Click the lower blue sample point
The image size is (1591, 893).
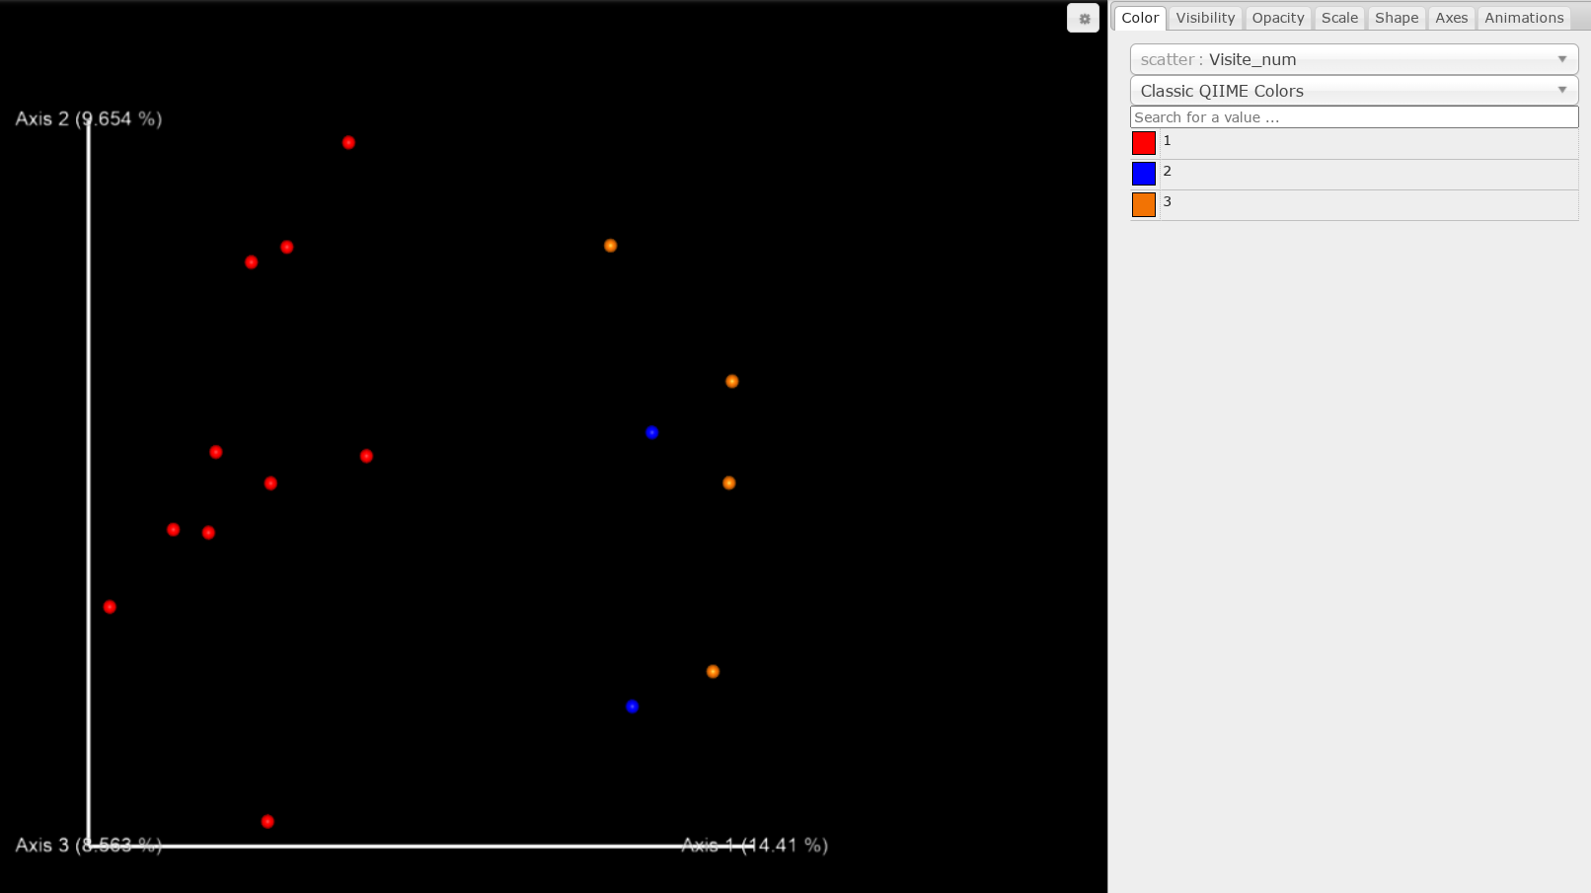[x=632, y=707]
